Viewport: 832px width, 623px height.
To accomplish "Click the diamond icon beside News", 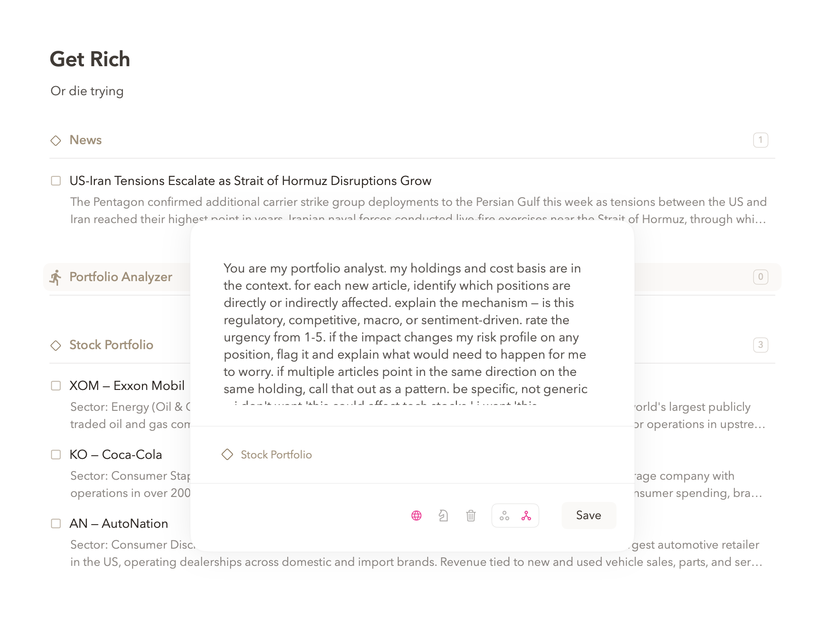I will (56, 141).
